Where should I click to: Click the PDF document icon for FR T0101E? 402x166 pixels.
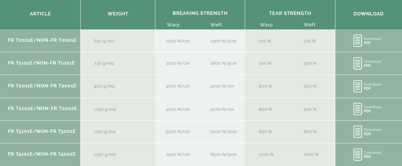coord(358,41)
